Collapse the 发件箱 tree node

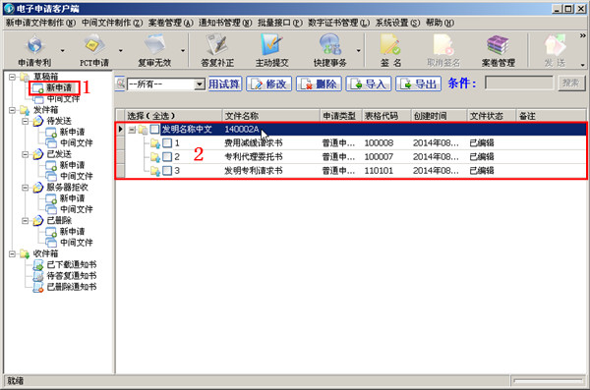12,110
